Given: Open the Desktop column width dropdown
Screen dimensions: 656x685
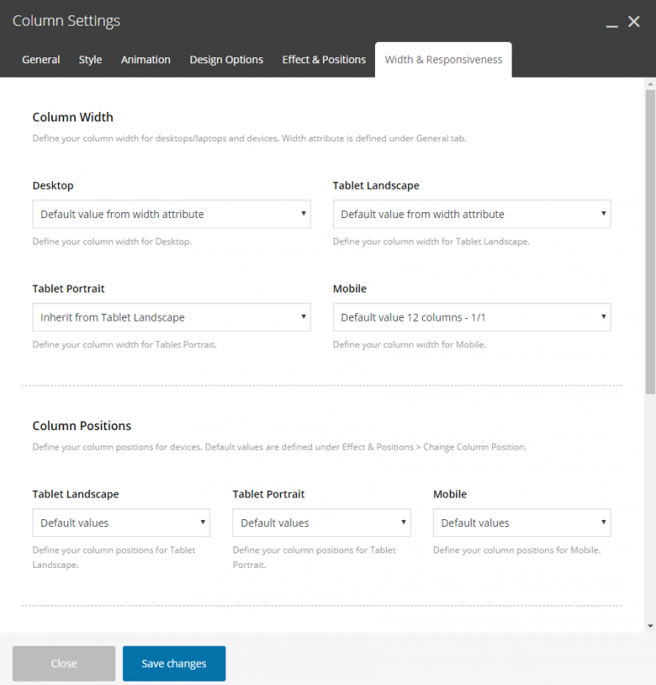Looking at the screenshot, I should point(171,214).
